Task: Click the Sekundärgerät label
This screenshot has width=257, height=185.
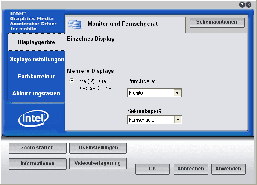Action: coord(145,111)
